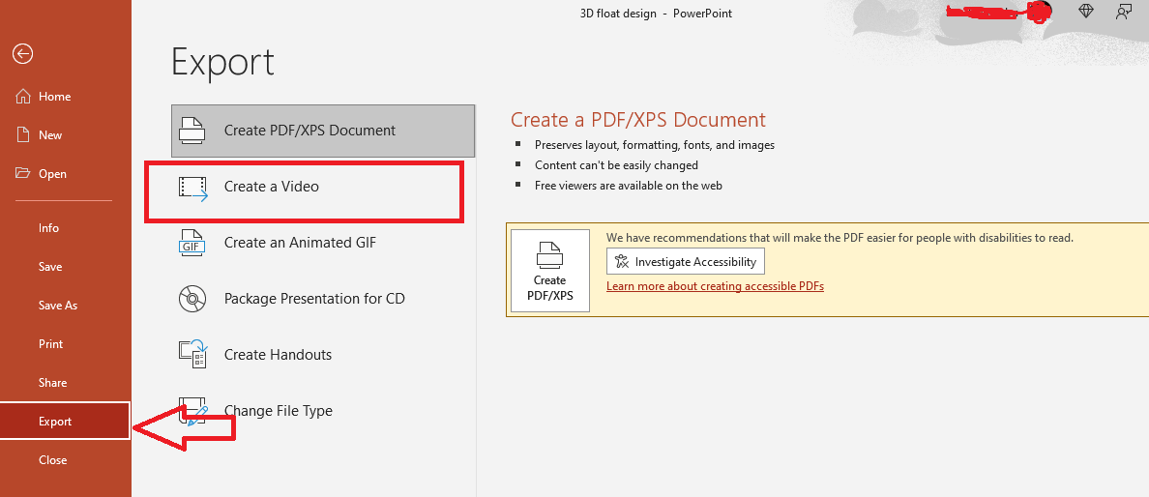Choose Create a Video export option
Viewport: 1149px width, 497px height.
click(x=323, y=187)
